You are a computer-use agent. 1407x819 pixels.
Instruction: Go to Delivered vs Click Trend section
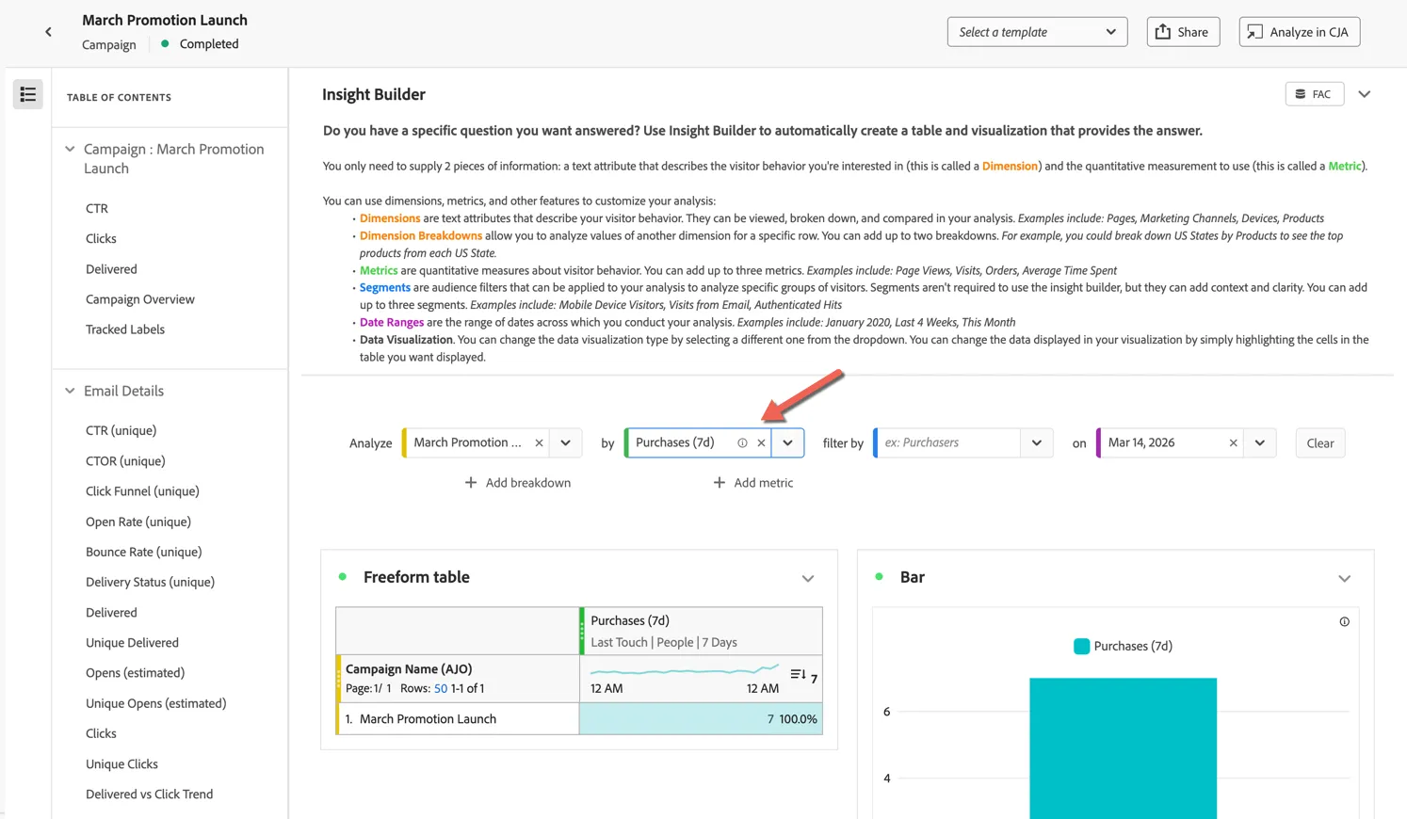pyautogui.click(x=150, y=794)
